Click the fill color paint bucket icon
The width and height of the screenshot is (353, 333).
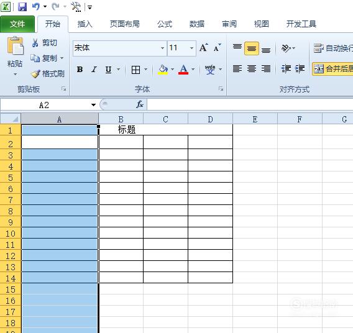click(163, 70)
